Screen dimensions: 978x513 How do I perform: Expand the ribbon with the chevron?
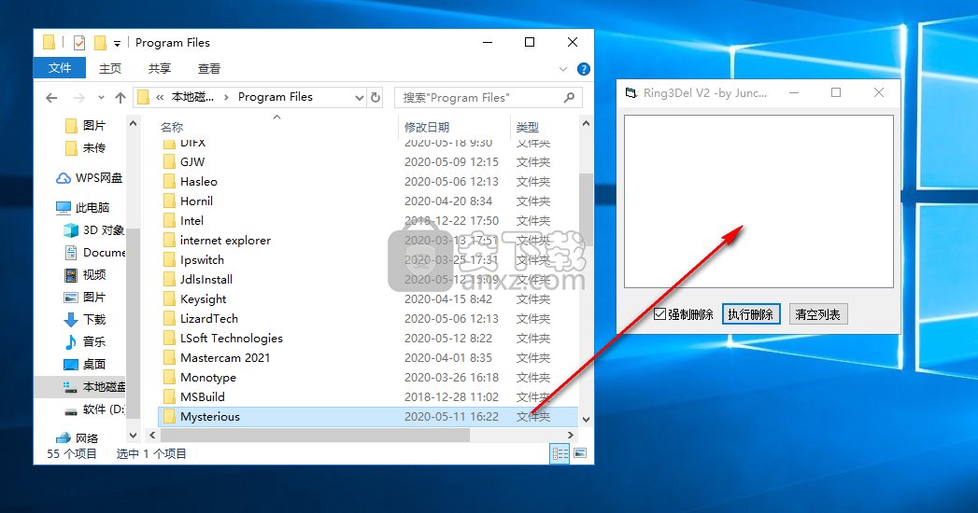pyautogui.click(x=563, y=69)
